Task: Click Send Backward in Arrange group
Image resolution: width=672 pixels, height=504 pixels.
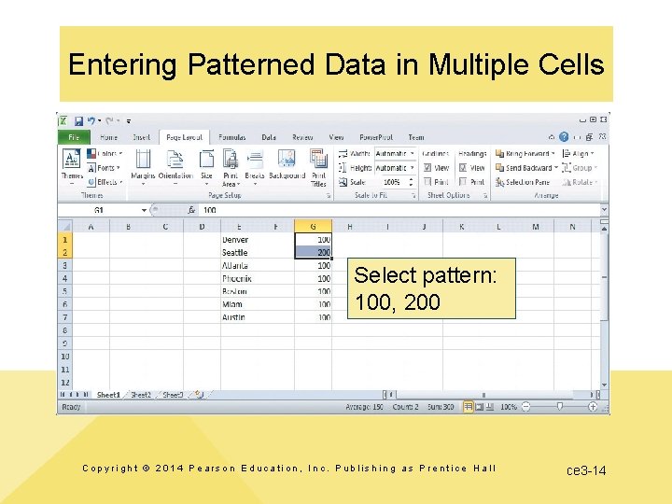Action: pyautogui.click(x=526, y=168)
